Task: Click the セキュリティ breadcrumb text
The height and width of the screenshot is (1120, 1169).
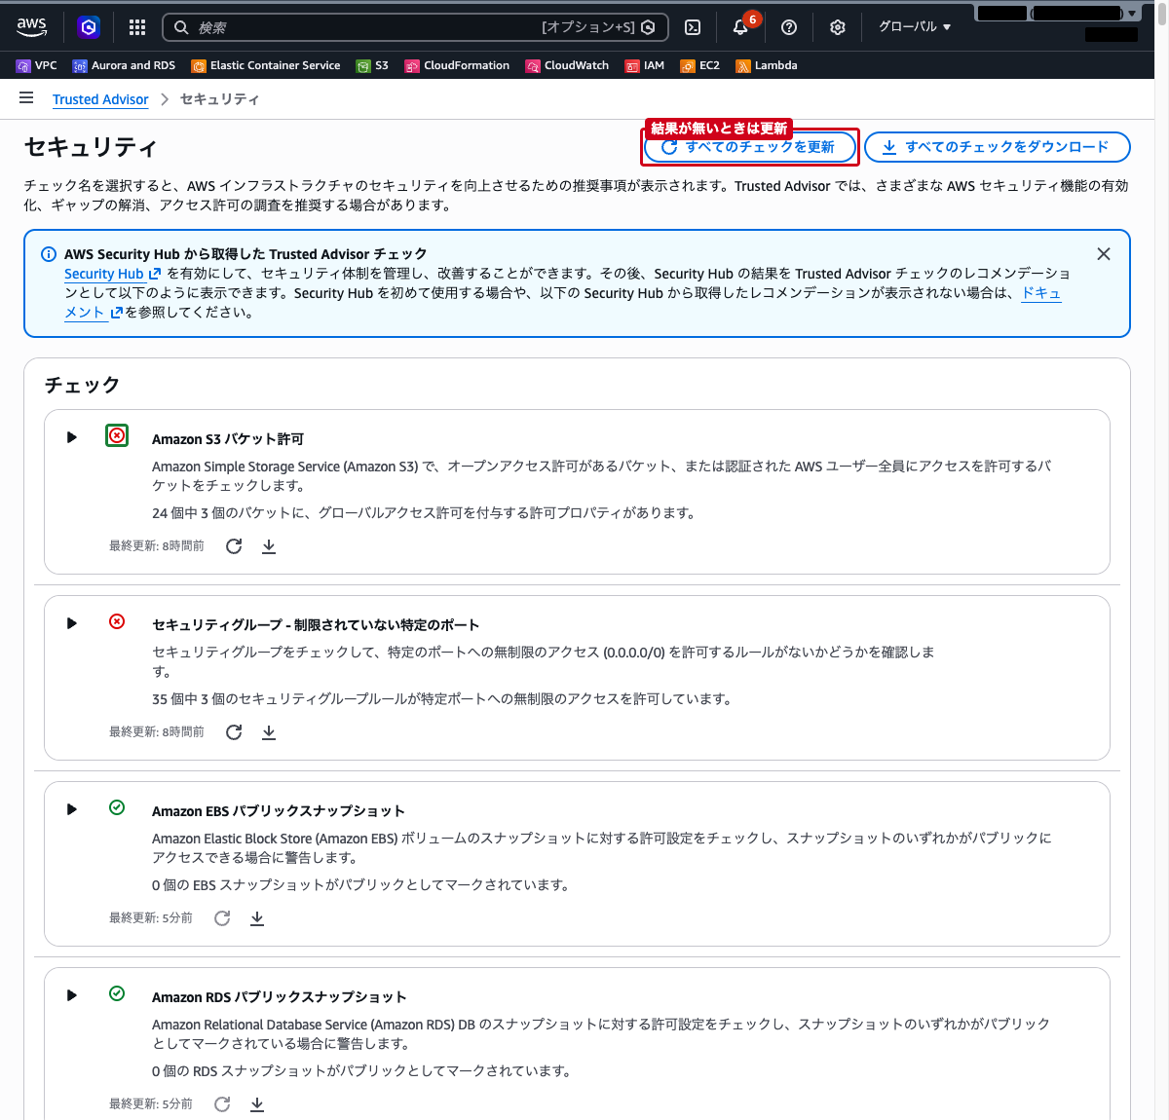Action: click(220, 99)
